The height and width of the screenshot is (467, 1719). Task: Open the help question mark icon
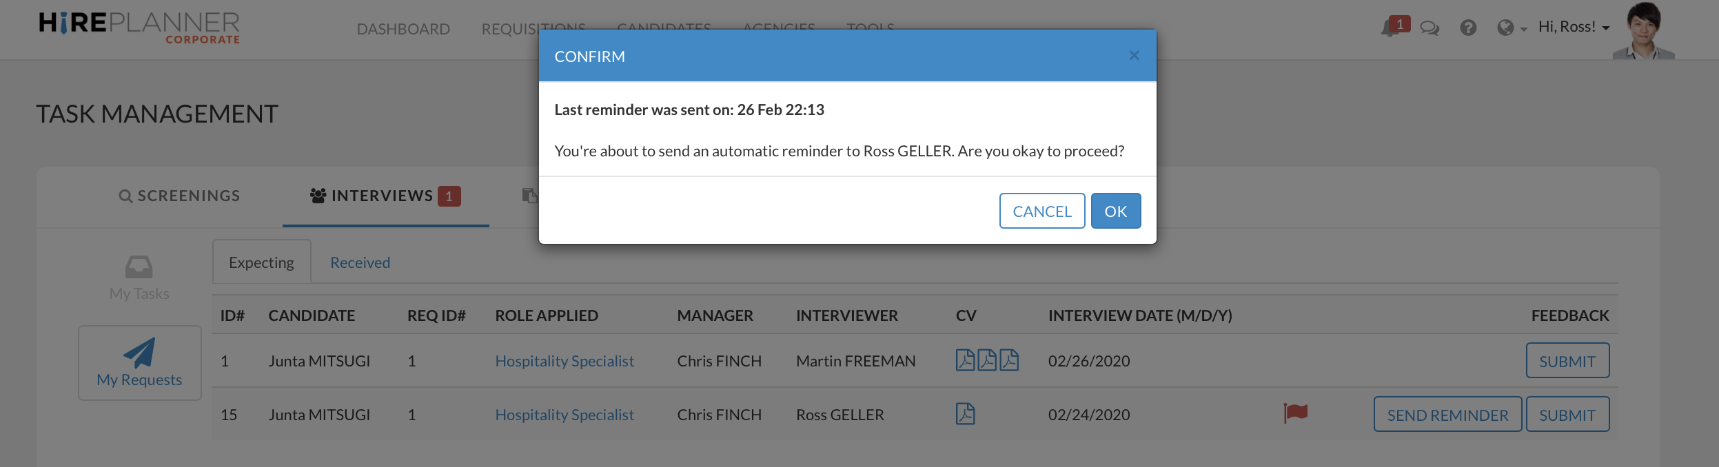[1469, 28]
